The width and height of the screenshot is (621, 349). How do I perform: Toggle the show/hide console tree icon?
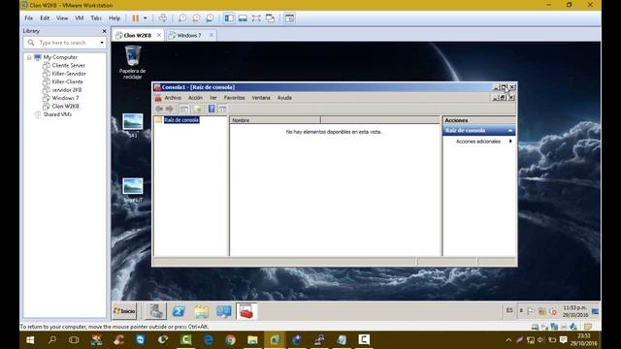click(183, 109)
